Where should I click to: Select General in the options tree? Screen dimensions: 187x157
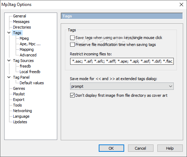pyautogui.click(x=20, y=16)
